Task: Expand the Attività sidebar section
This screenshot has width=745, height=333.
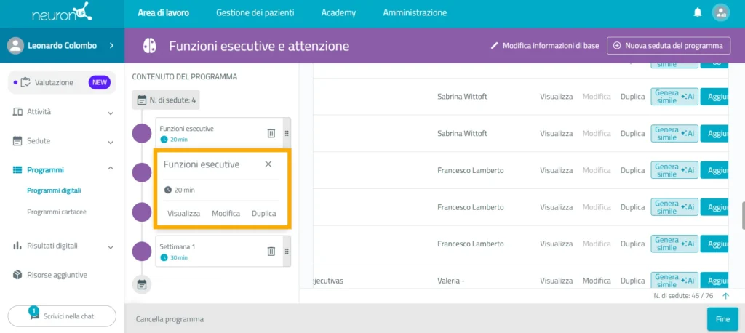Action: [111, 113]
